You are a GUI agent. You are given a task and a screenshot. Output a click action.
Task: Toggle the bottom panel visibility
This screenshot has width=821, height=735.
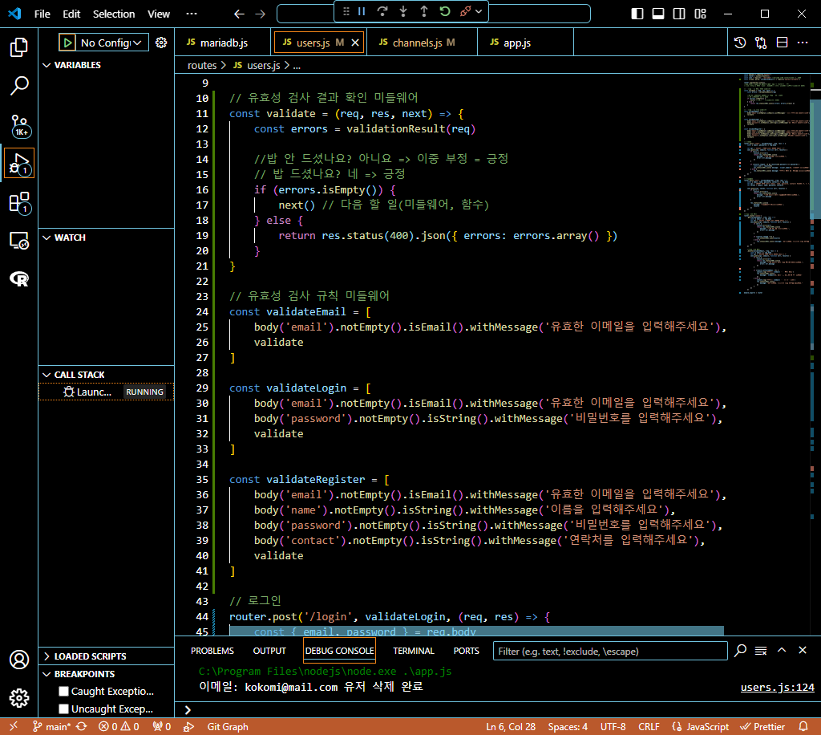tap(658, 14)
